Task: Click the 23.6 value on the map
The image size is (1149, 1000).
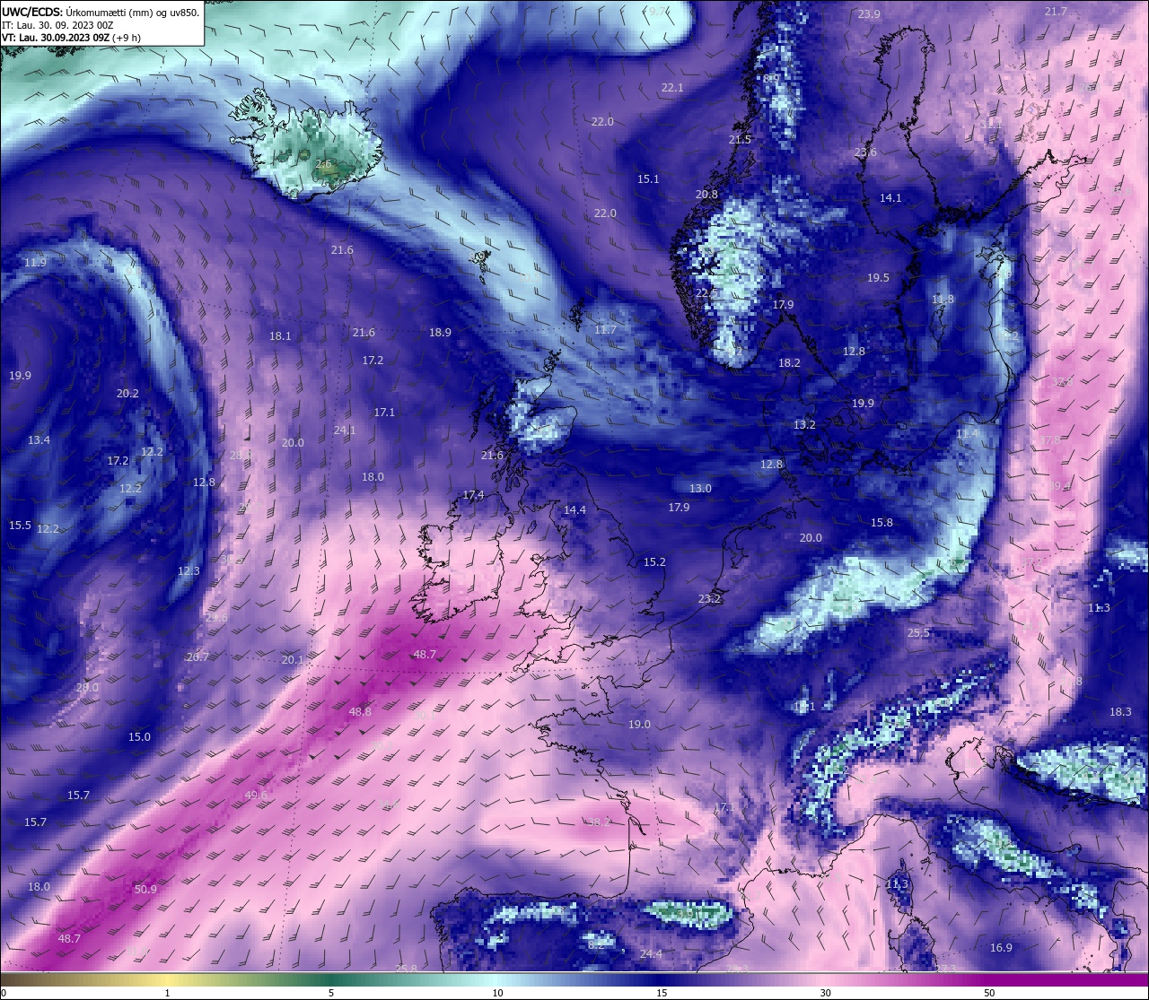Action: tap(865, 152)
